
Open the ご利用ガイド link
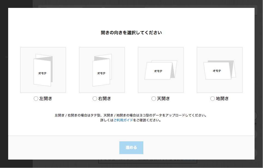coord(123,120)
